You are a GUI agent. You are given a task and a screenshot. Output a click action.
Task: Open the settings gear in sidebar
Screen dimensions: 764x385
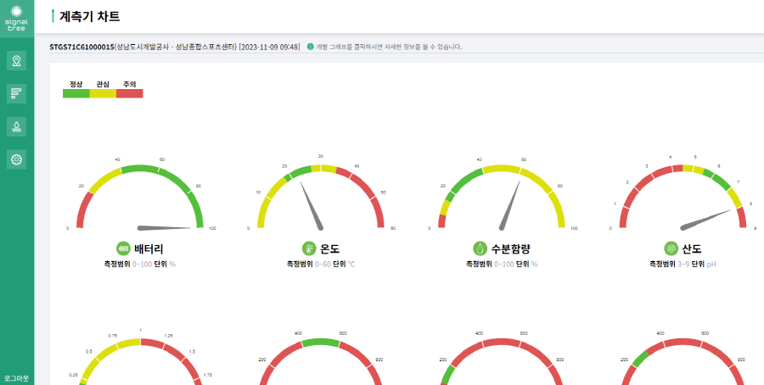tap(16, 159)
